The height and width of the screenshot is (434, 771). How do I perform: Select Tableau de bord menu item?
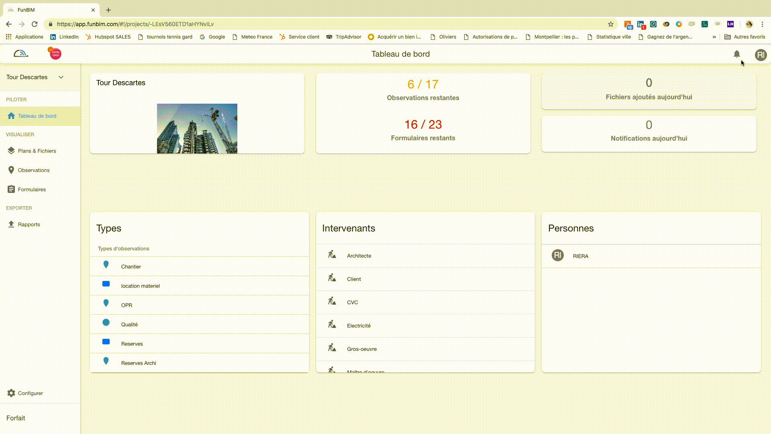pos(37,116)
